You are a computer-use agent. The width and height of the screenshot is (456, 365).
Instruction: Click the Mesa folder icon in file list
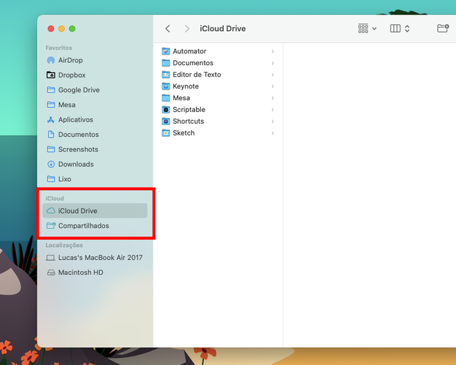(166, 97)
